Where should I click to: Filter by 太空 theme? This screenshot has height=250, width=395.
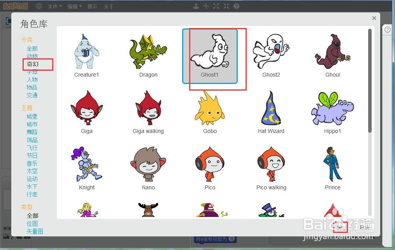[x=32, y=171]
